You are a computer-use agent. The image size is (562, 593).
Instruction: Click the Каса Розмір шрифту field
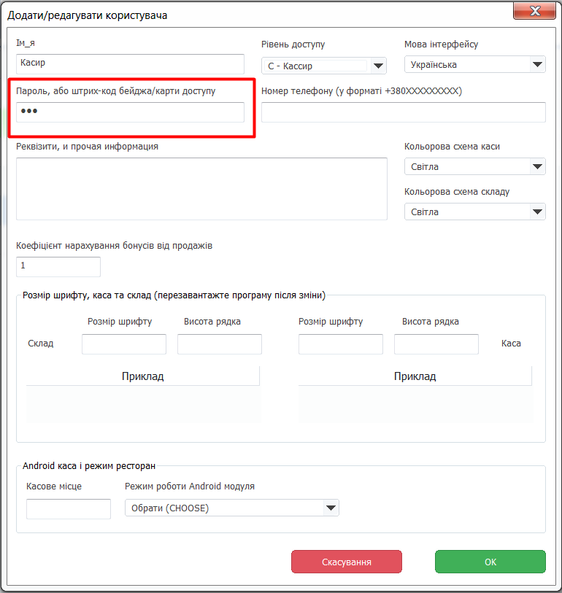(341, 344)
